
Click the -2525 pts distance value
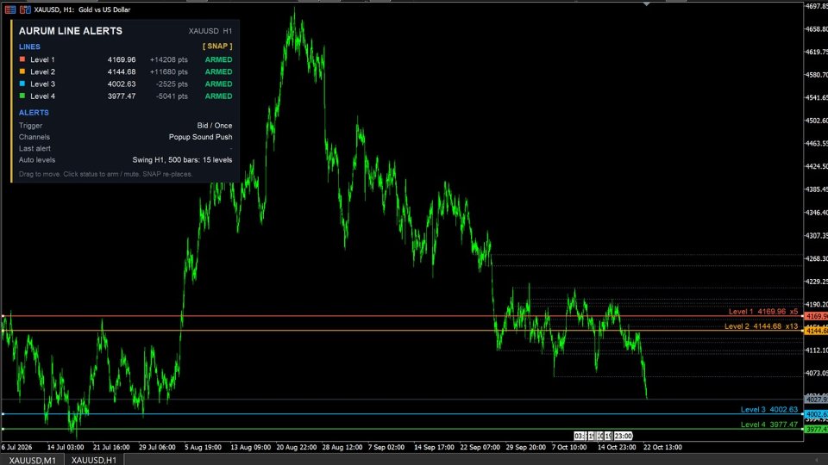point(172,84)
